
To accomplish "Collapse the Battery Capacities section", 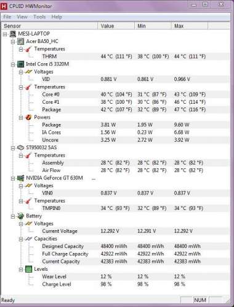I will (x=21, y=239).
